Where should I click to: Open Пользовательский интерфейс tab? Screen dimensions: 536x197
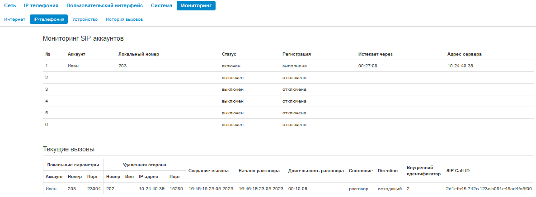(x=104, y=6)
